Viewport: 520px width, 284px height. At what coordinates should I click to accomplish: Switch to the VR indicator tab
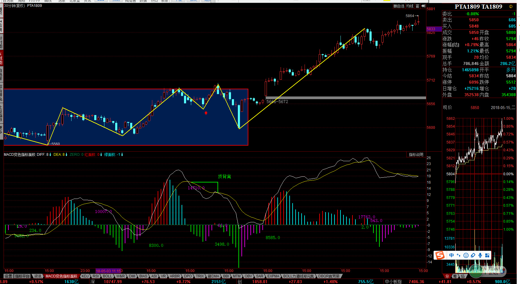(163, 276)
